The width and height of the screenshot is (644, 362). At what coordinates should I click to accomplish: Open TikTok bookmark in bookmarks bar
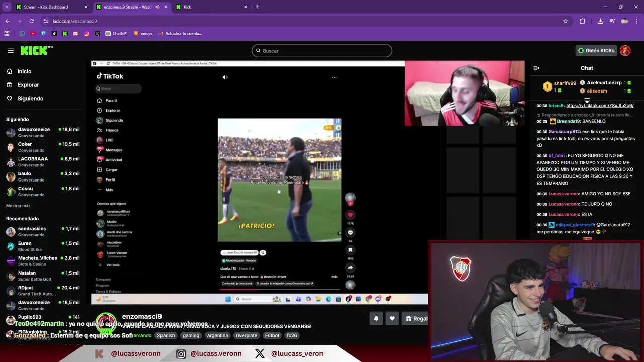point(54,34)
